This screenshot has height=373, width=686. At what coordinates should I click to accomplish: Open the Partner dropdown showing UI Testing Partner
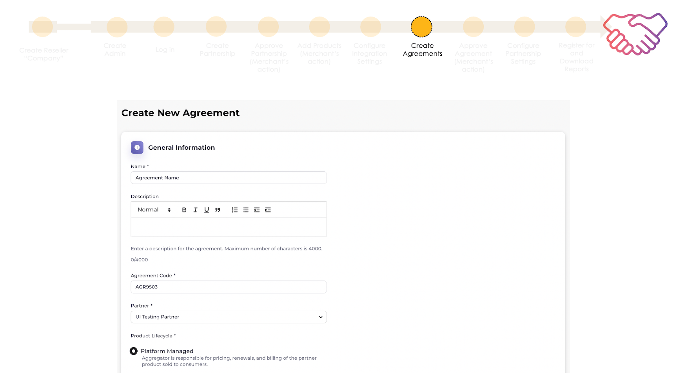(x=229, y=317)
